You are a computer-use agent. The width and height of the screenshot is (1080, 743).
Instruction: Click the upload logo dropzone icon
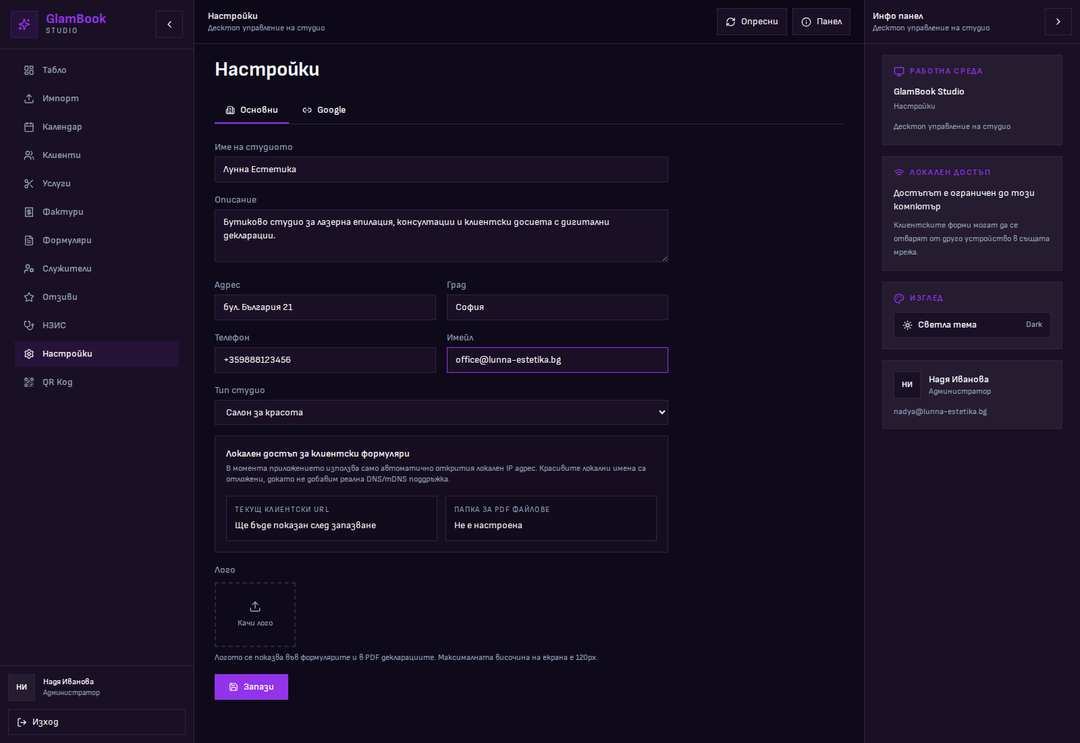[x=255, y=607]
